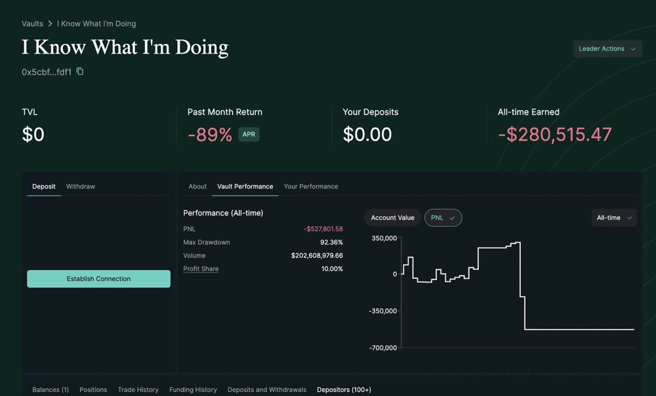Viewport: 656px width, 396px height.
Task: Copy the vault address with the copy icon
Action: (80, 71)
